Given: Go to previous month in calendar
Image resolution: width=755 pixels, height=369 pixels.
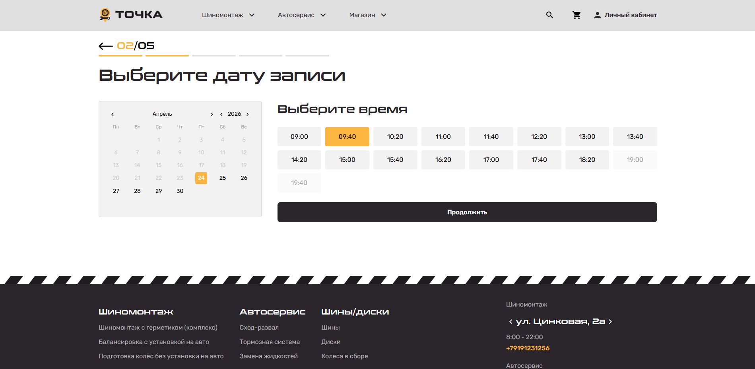Looking at the screenshot, I should (113, 114).
